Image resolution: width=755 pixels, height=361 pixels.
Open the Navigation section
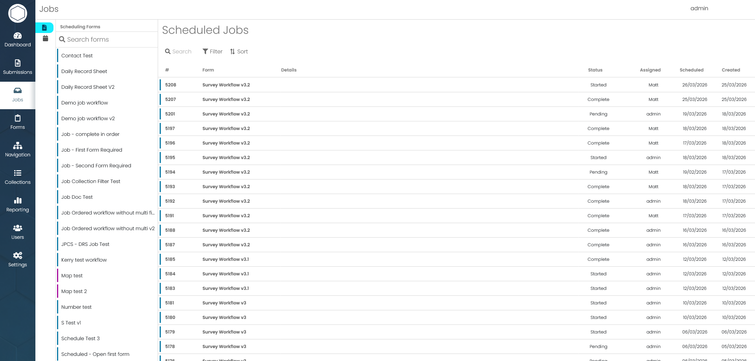point(17,150)
